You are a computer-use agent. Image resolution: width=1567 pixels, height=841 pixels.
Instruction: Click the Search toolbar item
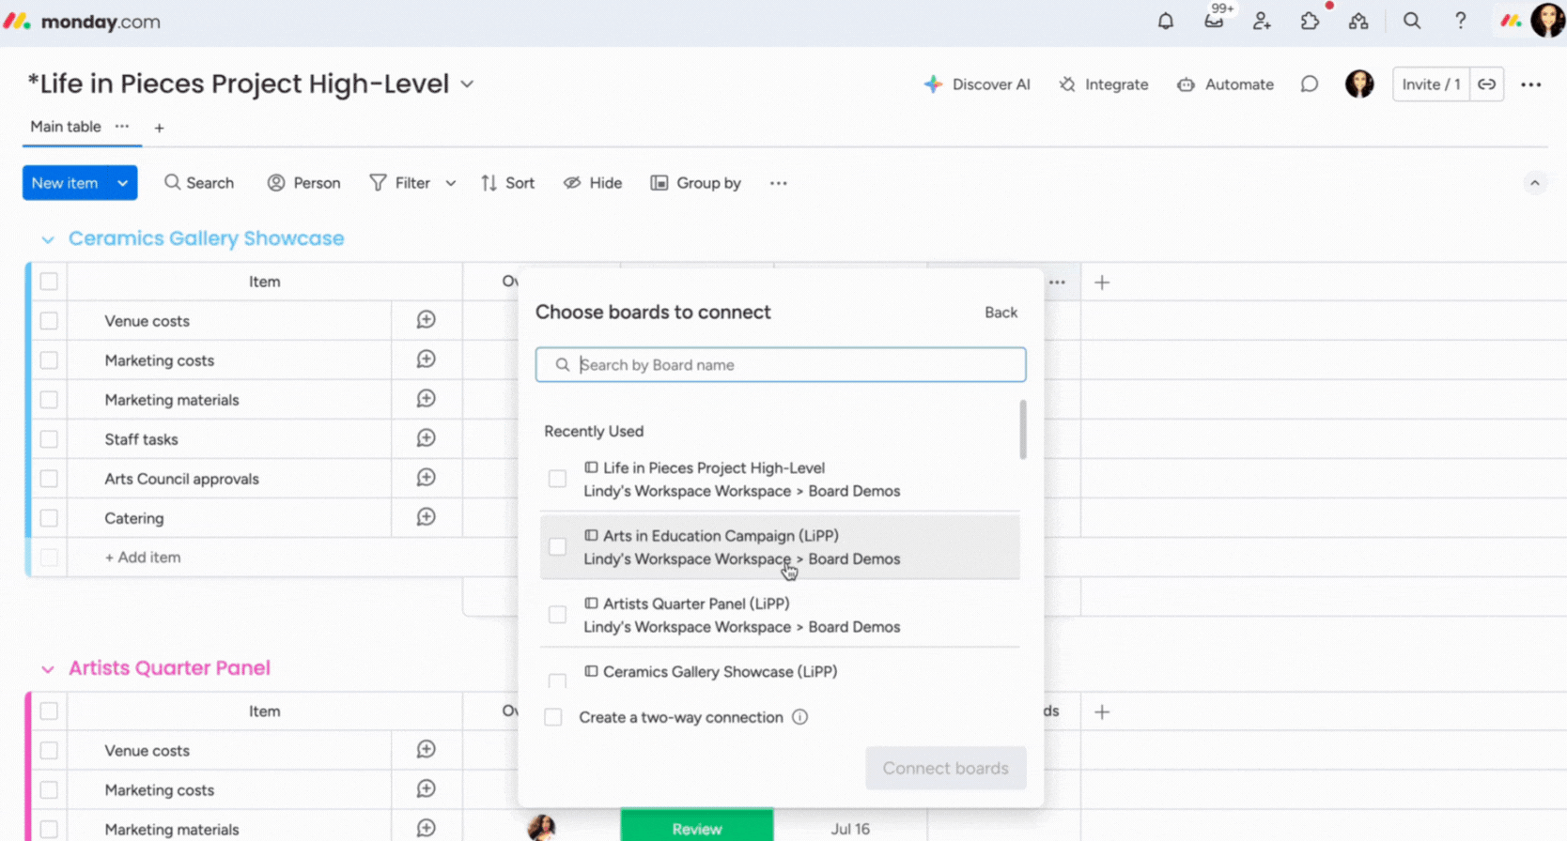(x=199, y=183)
